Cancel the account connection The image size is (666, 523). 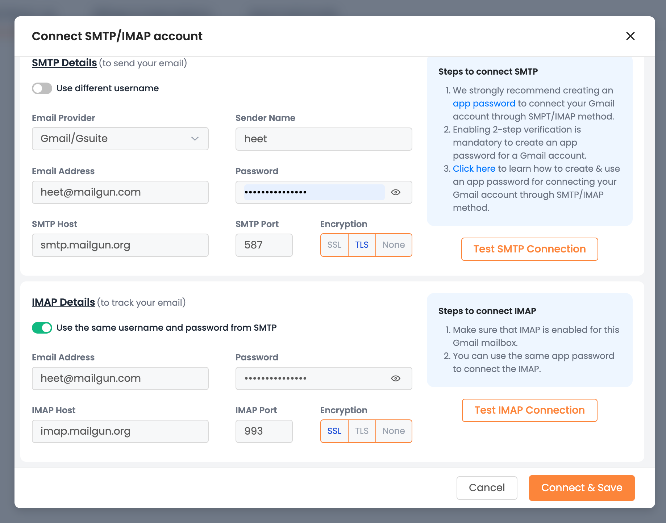pyautogui.click(x=487, y=488)
